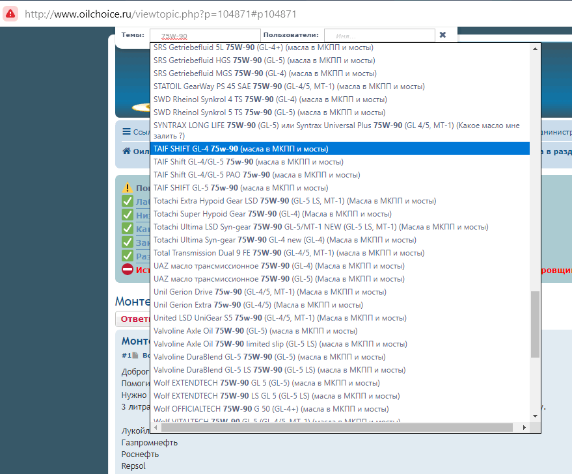Select Unil Gerion Extra 75w-90 item
This screenshot has width=572, height=474.
pos(340,305)
